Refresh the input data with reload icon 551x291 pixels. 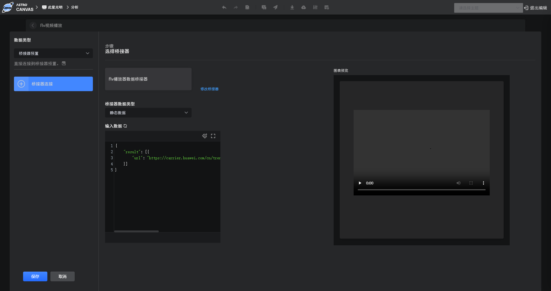pos(125,126)
